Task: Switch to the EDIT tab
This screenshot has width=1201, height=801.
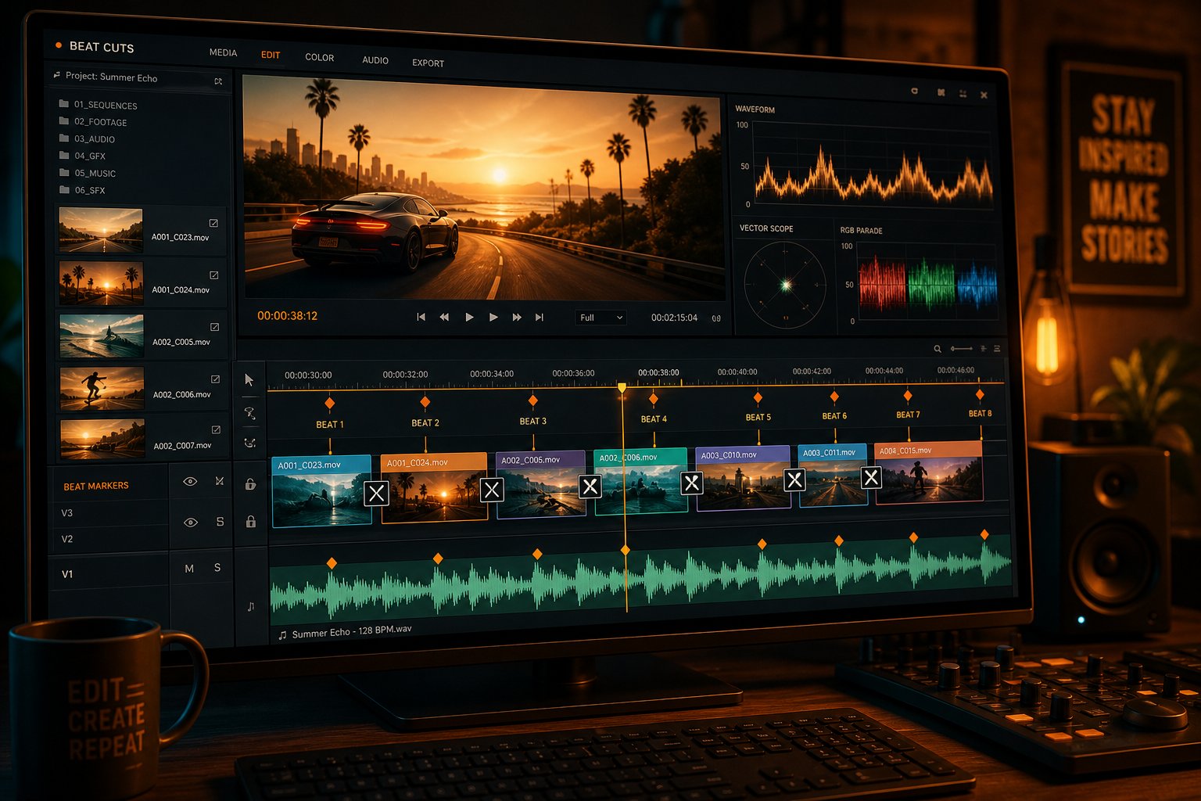Action: click(x=271, y=55)
